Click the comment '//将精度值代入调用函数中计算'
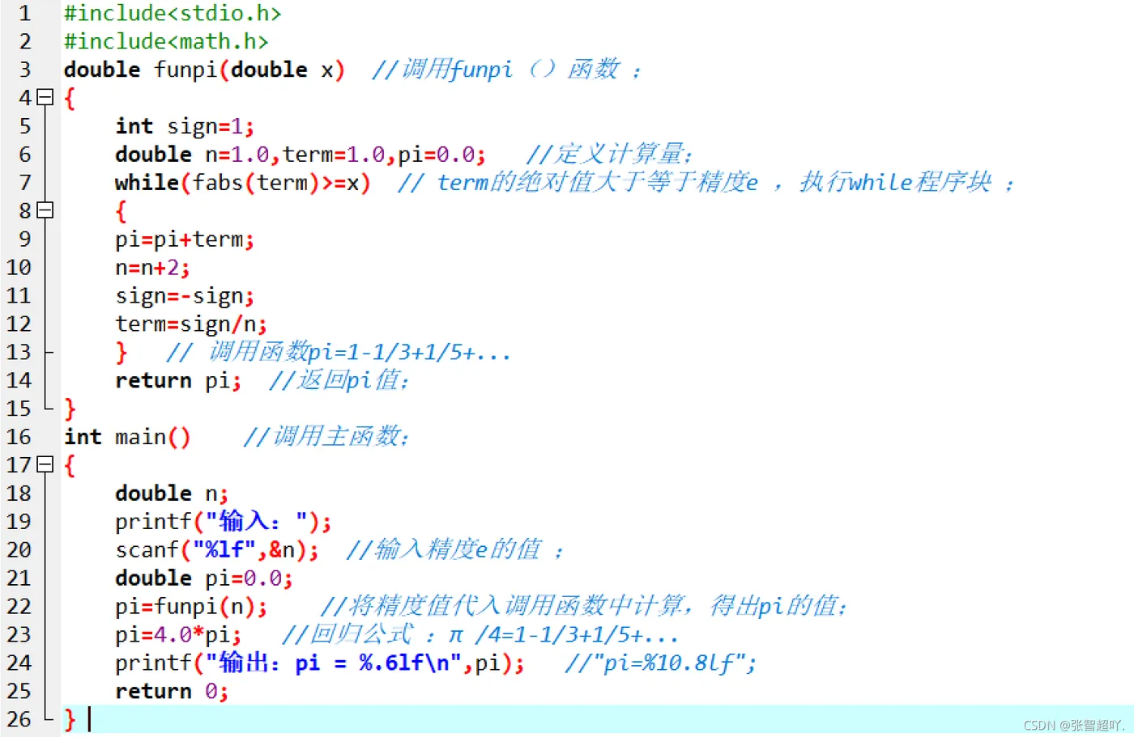This screenshot has height=737, width=1134. tap(583, 606)
